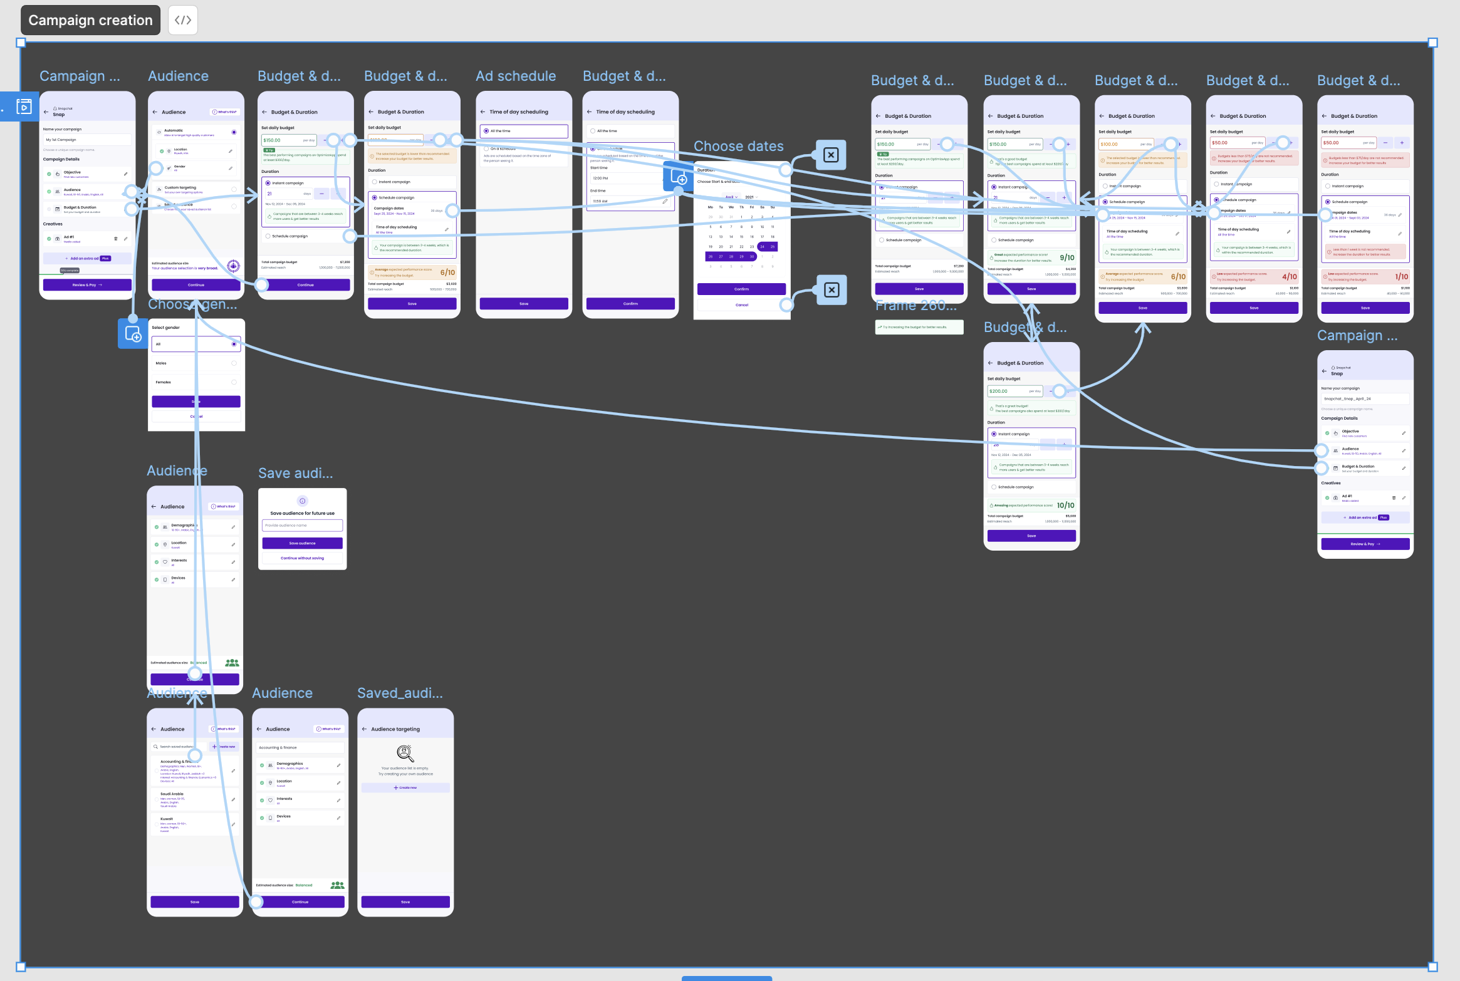This screenshot has height=981, width=1460.
Task: Click overlay icon beside Choose gender frame
Action: click(133, 334)
